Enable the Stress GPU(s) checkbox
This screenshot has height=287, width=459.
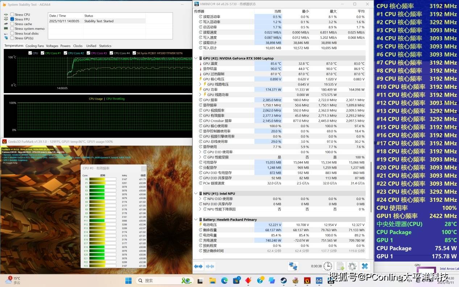[x=12, y=38]
